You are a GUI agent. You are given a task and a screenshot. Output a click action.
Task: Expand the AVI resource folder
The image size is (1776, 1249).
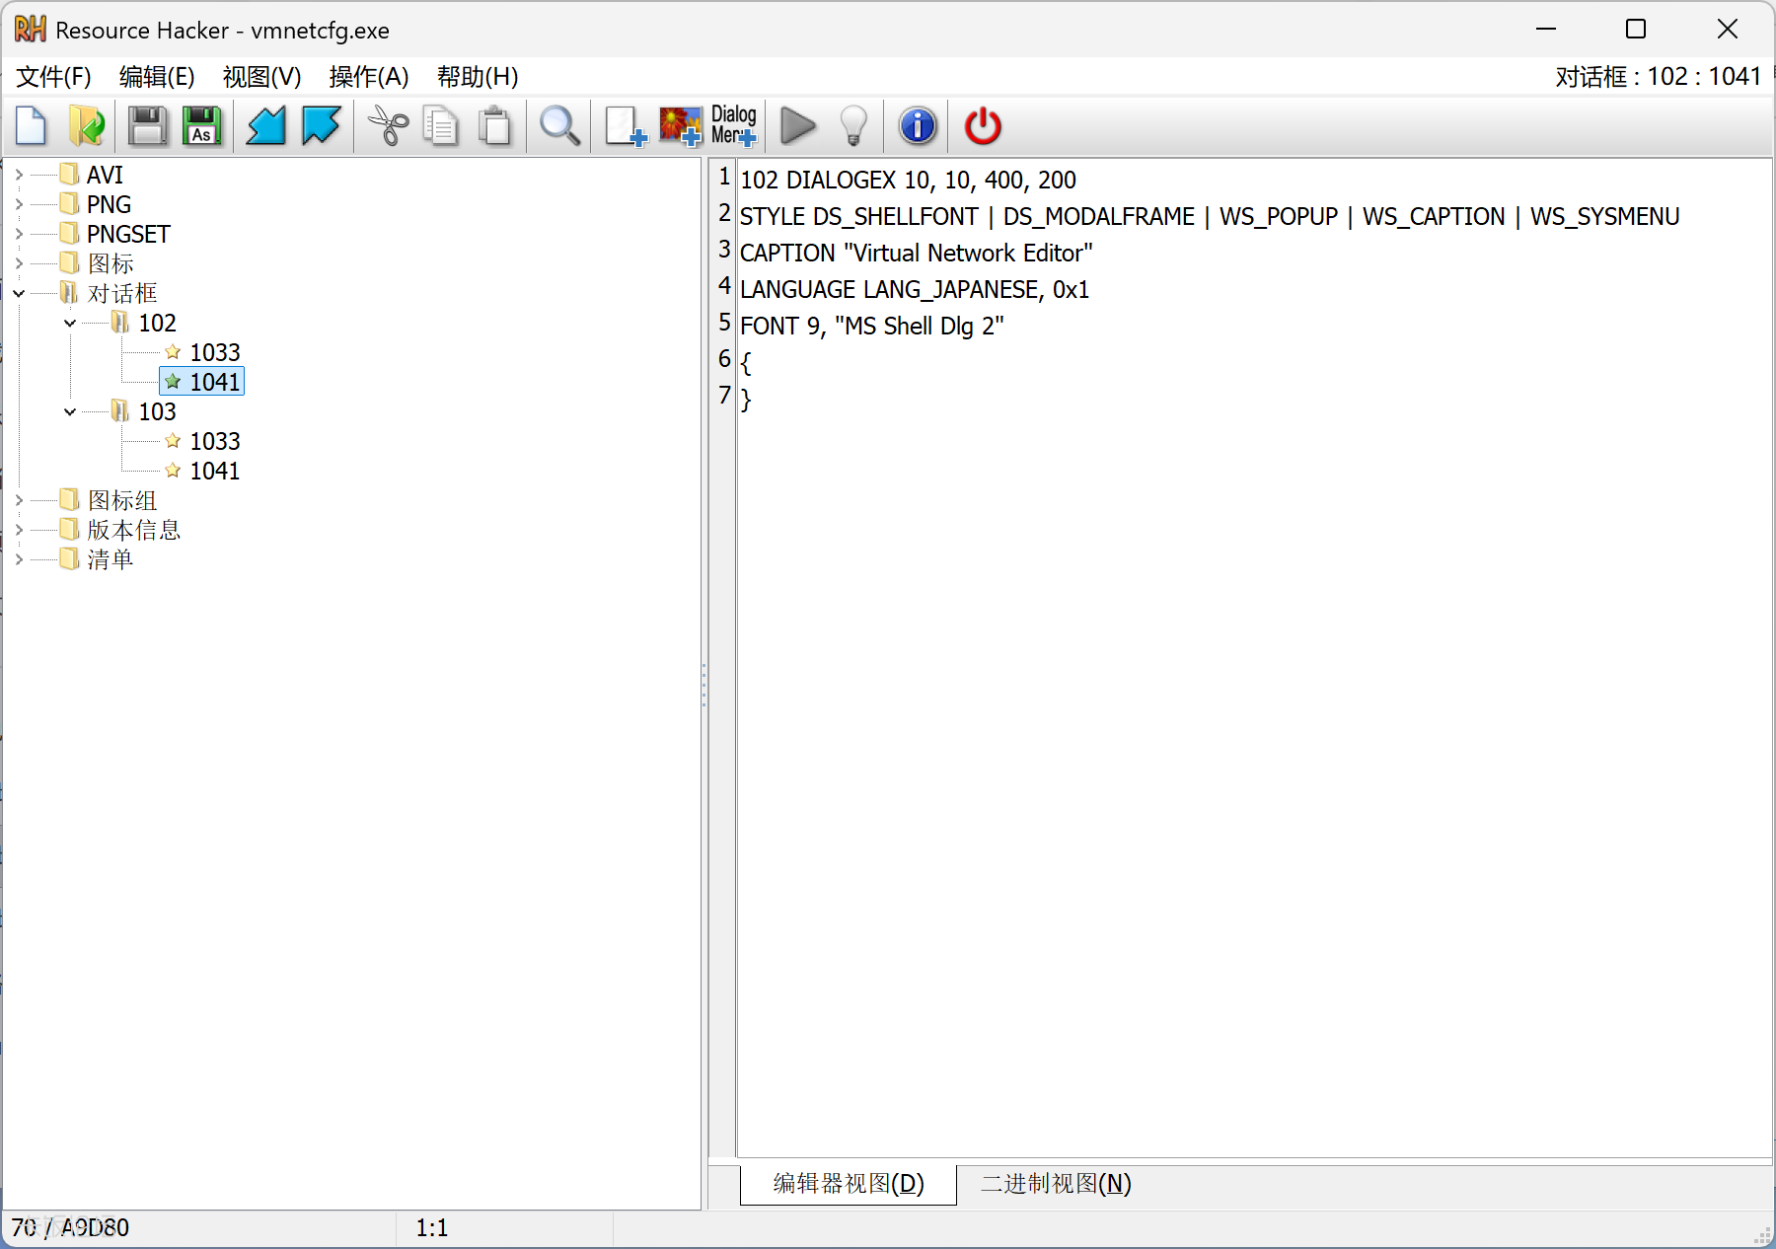click(19, 175)
